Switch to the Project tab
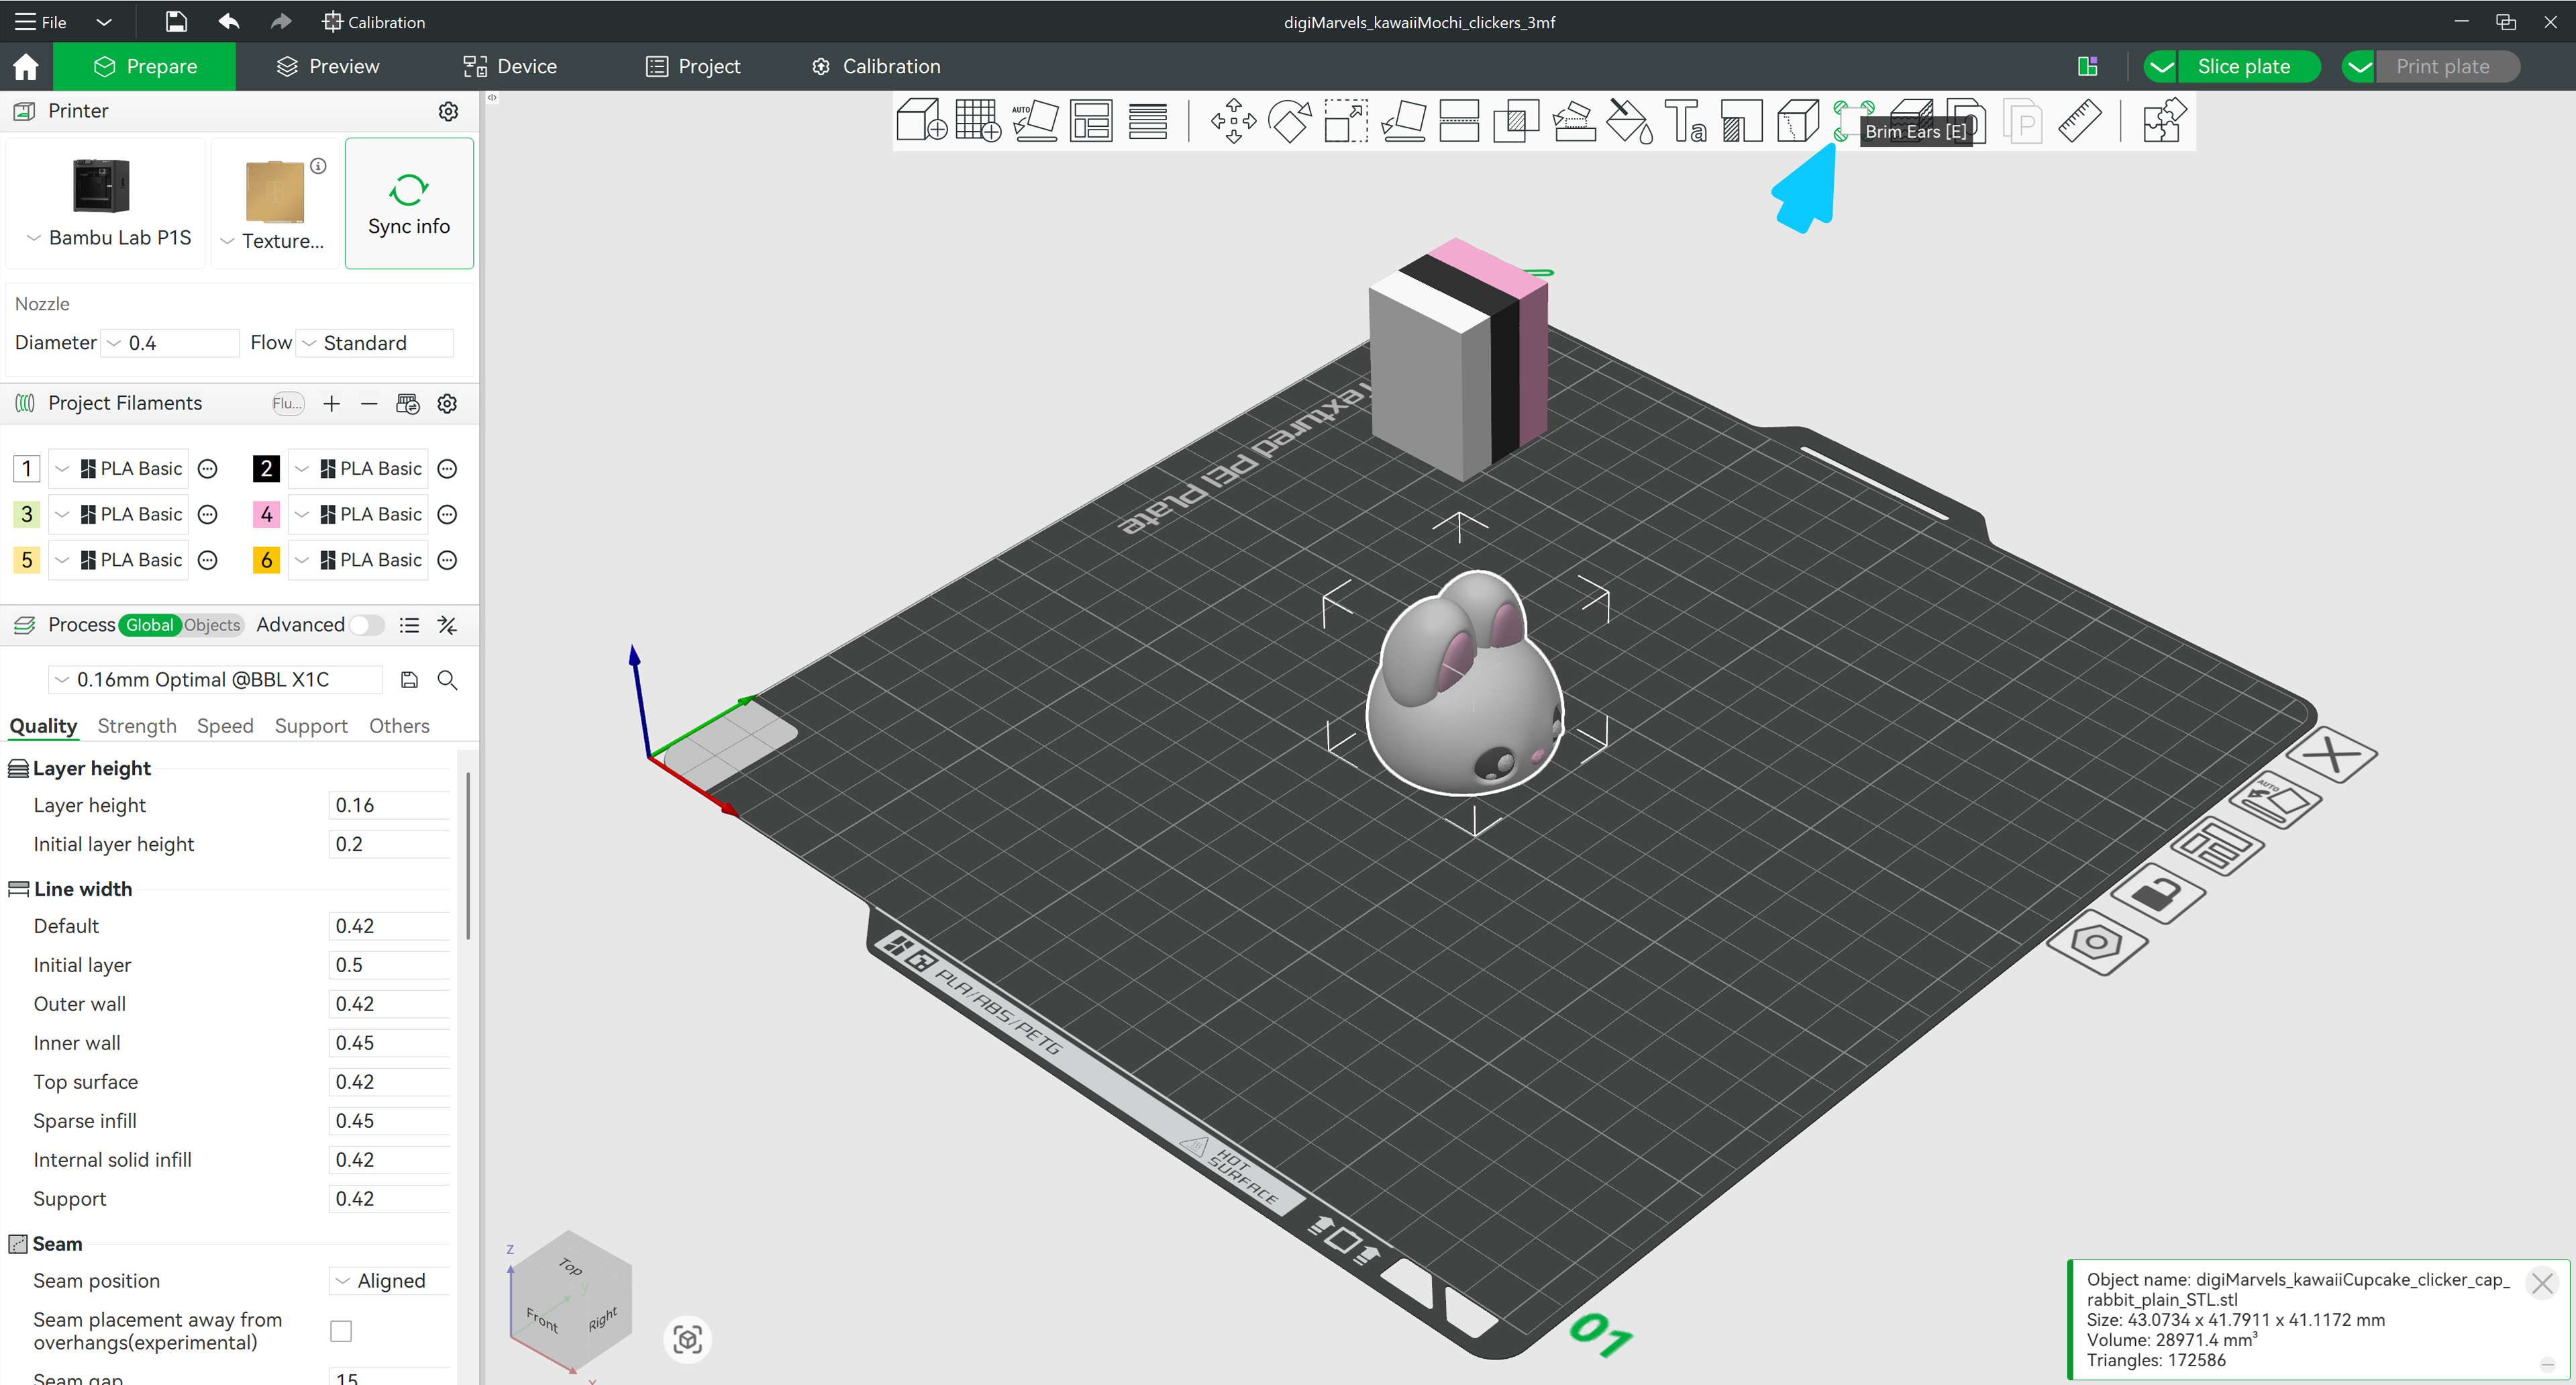 click(693, 66)
